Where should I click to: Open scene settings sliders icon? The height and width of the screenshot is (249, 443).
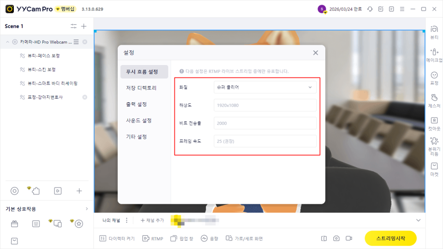pyautogui.click(x=73, y=26)
